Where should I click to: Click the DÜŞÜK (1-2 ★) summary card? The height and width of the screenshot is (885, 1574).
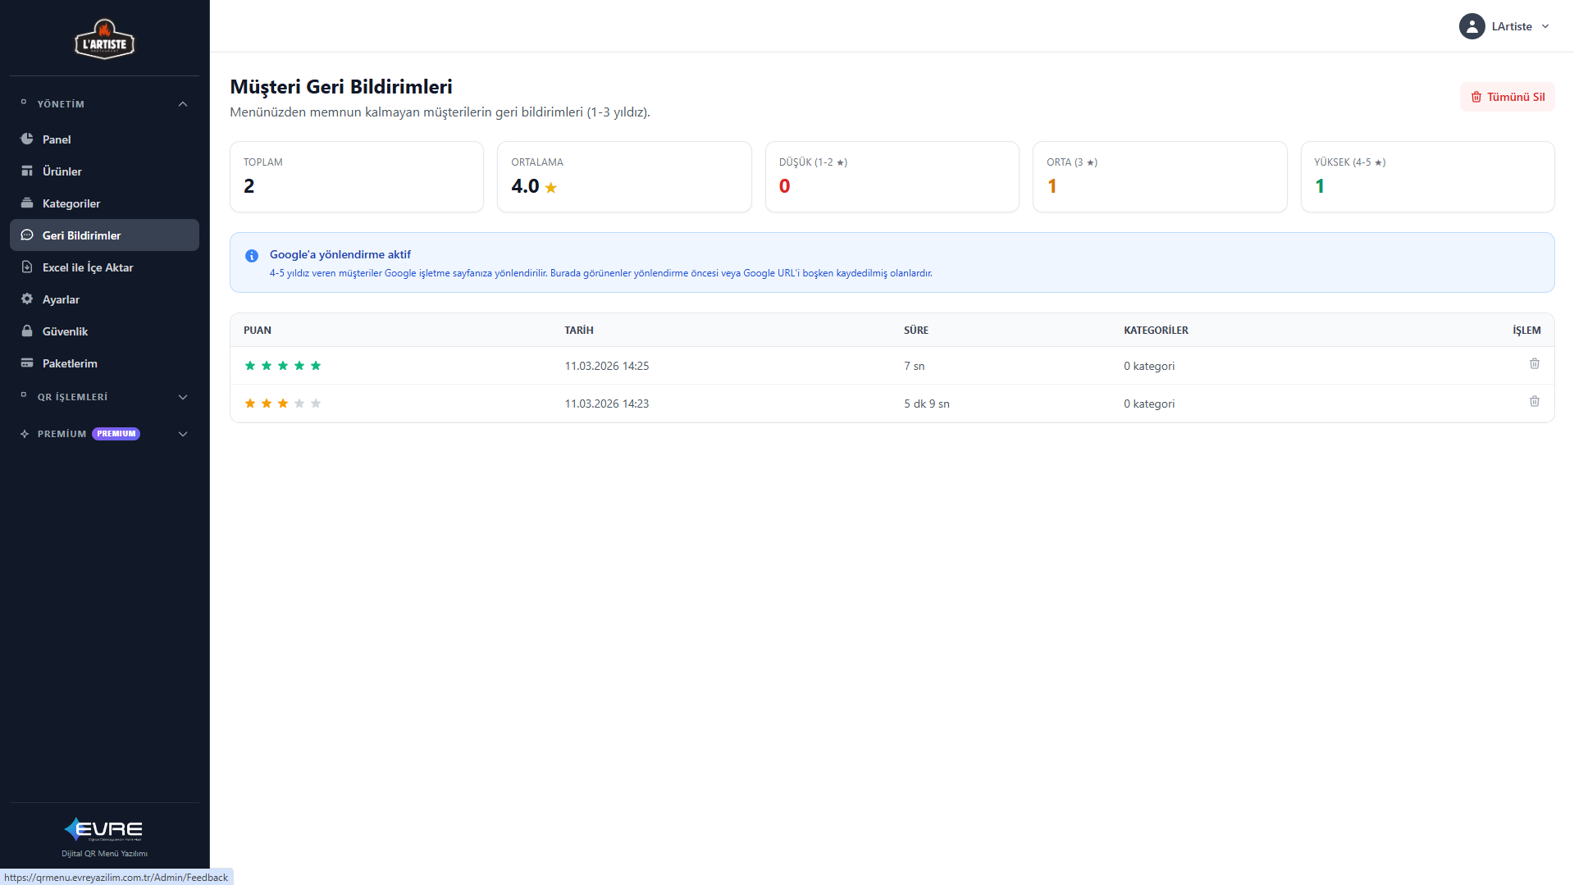(x=892, y=176)
